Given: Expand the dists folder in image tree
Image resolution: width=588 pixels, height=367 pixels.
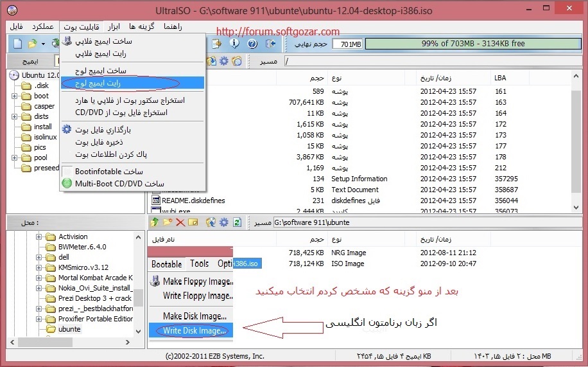Looking at the screenshot, I should [x=14, y=116].
